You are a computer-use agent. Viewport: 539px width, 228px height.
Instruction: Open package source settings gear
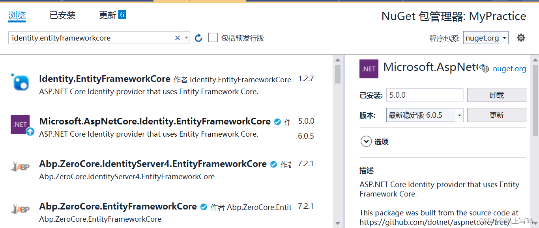click(x=521, y=38)
